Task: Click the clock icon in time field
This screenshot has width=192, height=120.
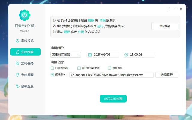Action: coord(126,55)
